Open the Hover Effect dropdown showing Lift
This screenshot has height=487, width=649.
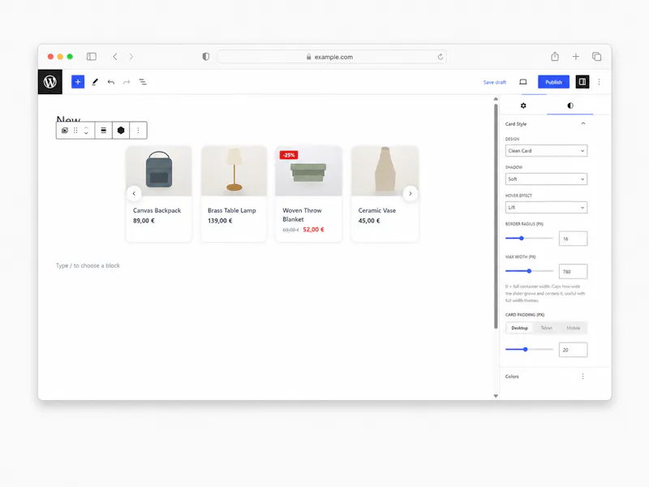point(546,208)
